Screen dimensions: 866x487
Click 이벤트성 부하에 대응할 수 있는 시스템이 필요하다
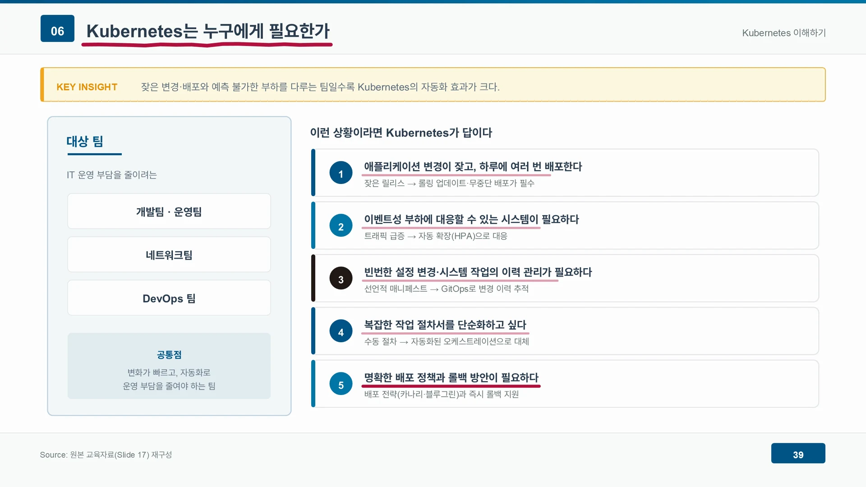click(471, 219)
